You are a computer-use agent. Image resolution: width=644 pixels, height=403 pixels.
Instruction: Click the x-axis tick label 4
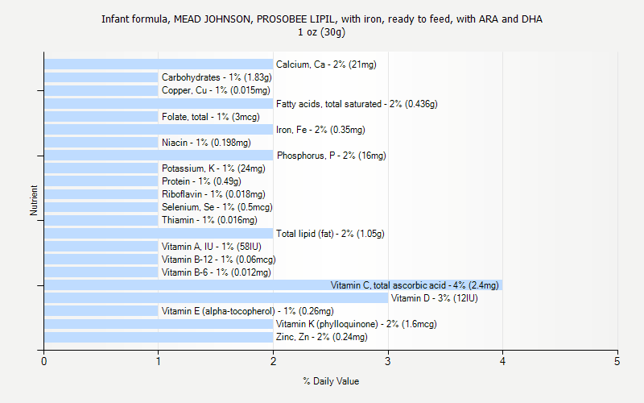[502, 361]
